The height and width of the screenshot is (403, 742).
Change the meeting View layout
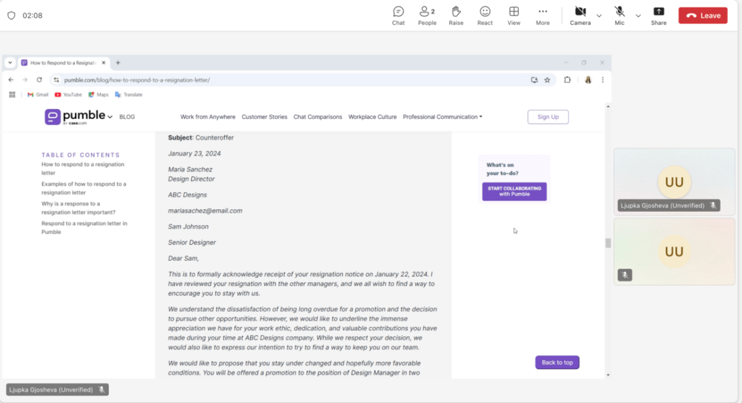click(x=513, y=15)
